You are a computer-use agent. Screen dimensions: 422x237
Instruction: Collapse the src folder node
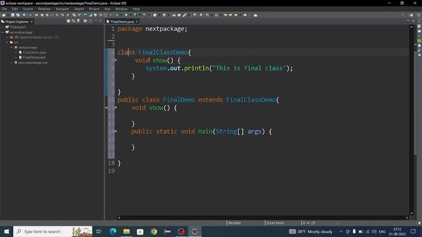coord(7,42)
